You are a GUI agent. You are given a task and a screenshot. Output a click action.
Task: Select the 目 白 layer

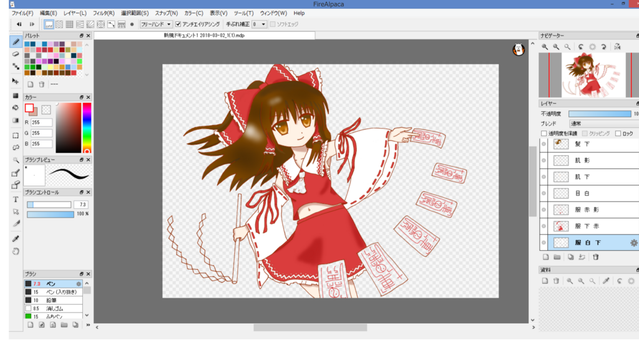point(593,193)
